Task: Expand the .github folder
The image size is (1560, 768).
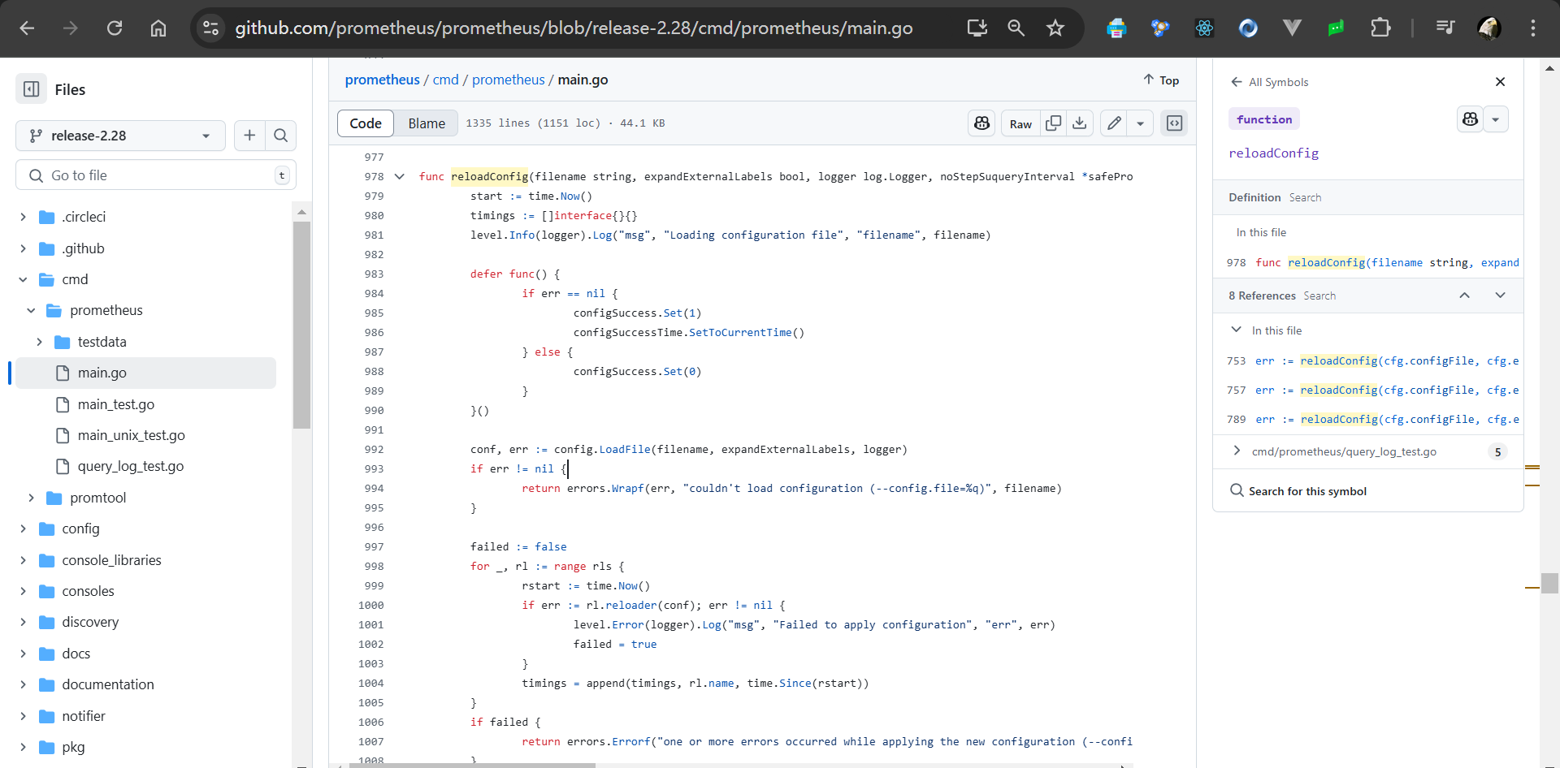Action: pyautogui.click(x=23, y=248)
